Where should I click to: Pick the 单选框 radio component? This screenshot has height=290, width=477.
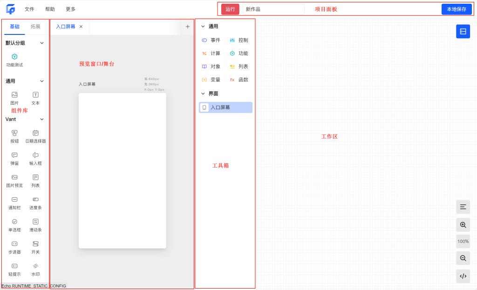pos(14,222)
